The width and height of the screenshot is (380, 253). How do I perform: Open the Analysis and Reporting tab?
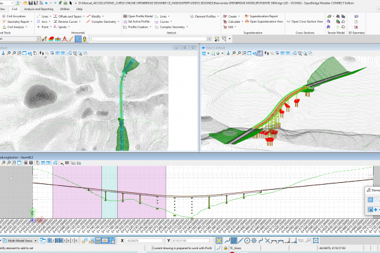point(39,9)
